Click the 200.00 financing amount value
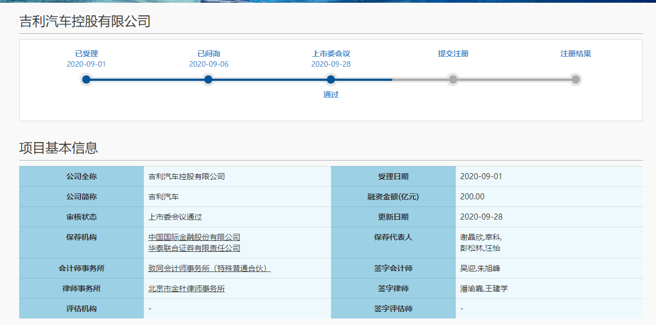 472,197
